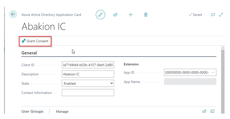Click the pencil edit icon

coord(100,15)
